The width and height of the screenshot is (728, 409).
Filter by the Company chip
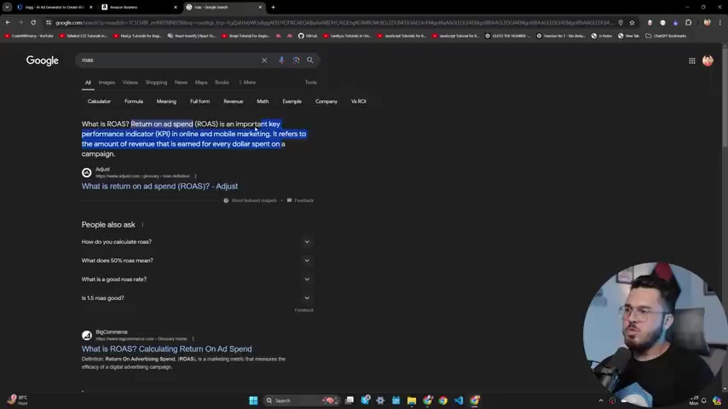pyautogui.click(x=326, y=101)
